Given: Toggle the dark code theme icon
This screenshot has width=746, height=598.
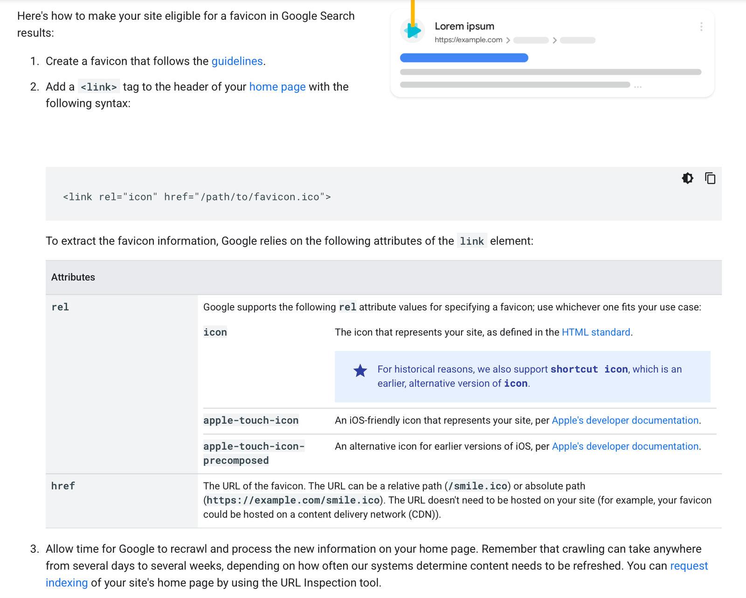Looking at the screenshot, I should pyautogui.click(x=687, y=178).
